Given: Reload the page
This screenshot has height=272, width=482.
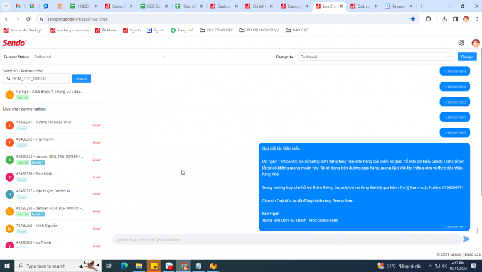Looking at the screenshot, I should coord(28,19).
